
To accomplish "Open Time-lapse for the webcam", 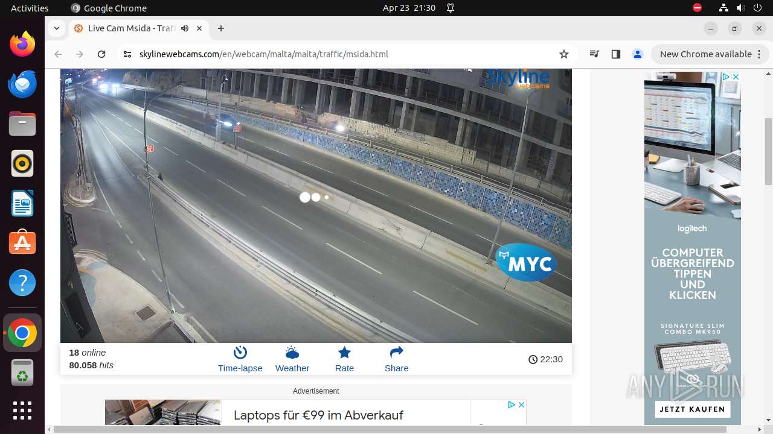I will coord(240,359).
